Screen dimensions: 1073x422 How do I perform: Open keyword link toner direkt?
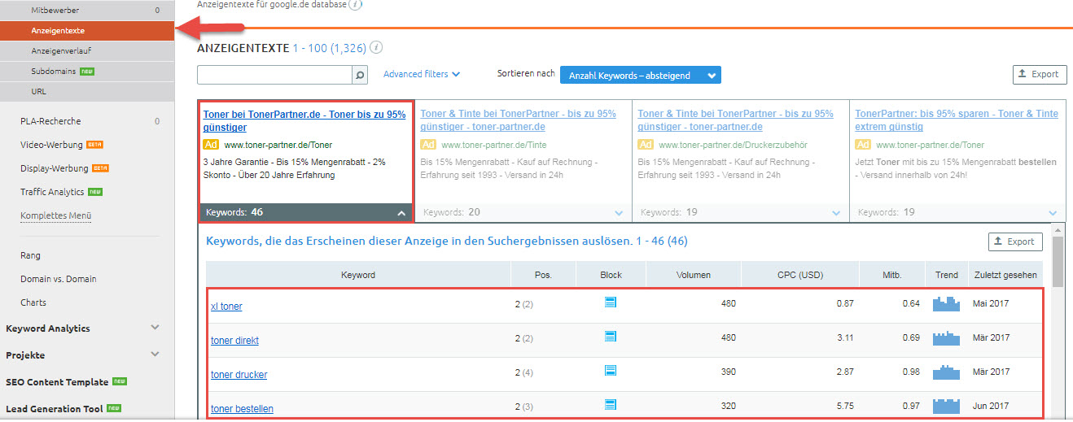click(234, 341)
